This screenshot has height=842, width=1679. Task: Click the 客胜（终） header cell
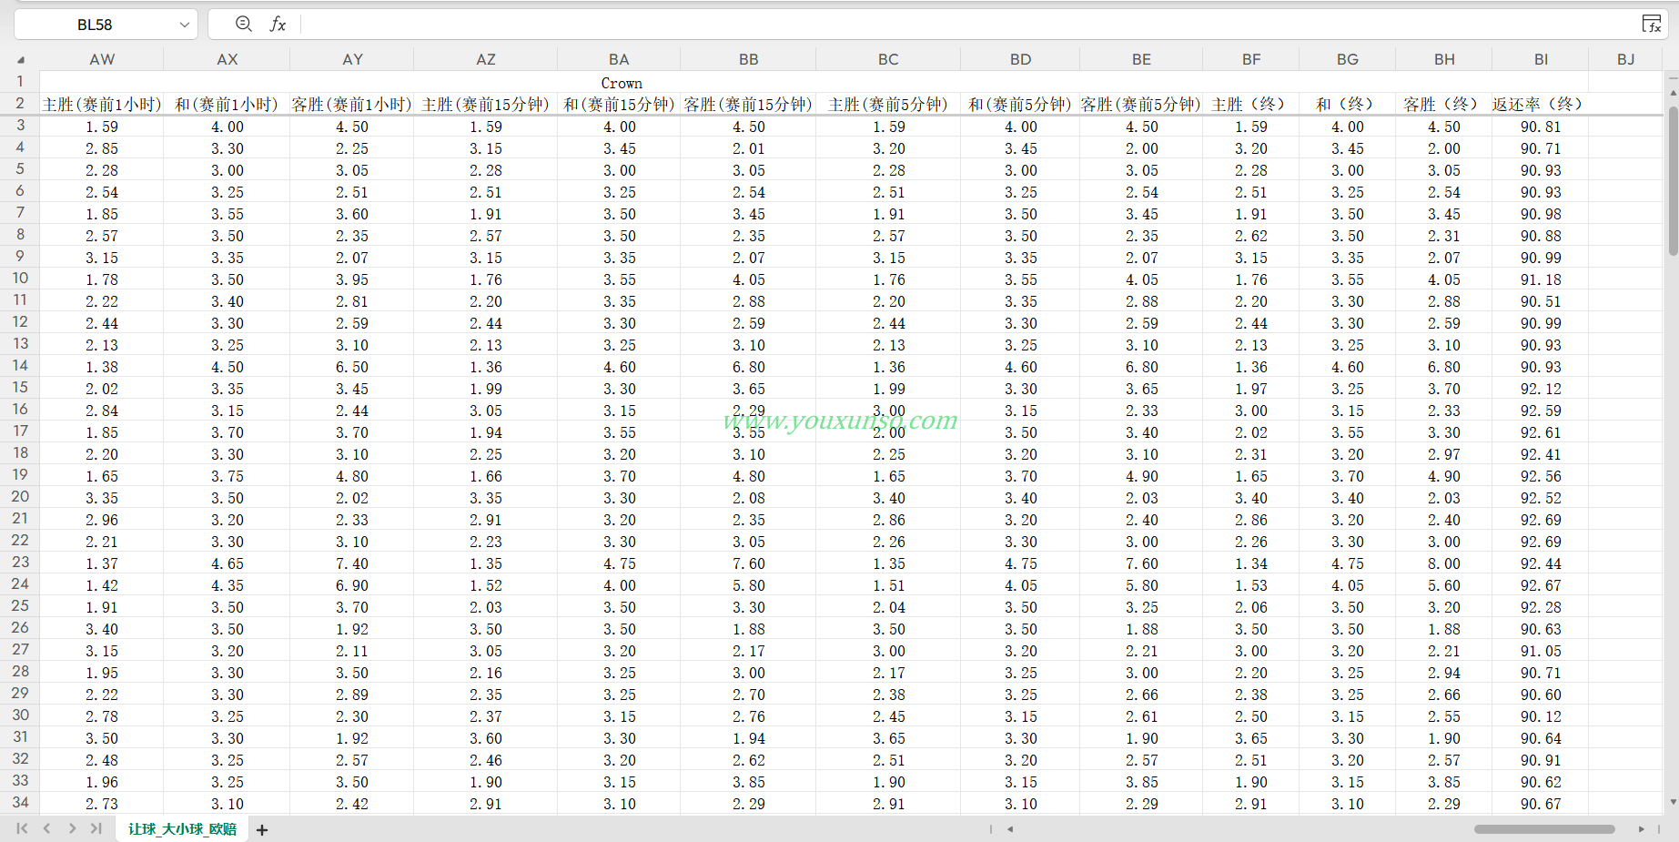[1444, 105]
